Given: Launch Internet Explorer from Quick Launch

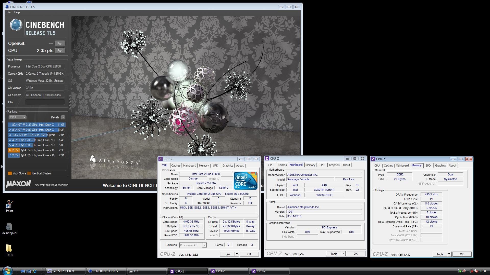Looking at the screenshot, I should [34, 271].
